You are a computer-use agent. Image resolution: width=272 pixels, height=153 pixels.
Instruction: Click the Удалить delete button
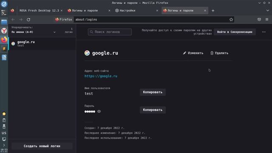point(219,53)
